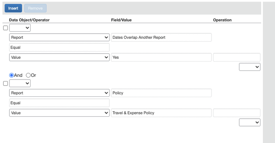Open closing dropdown under first Operation field
Viewport: 275px width, 143px height.
[250, 67]
